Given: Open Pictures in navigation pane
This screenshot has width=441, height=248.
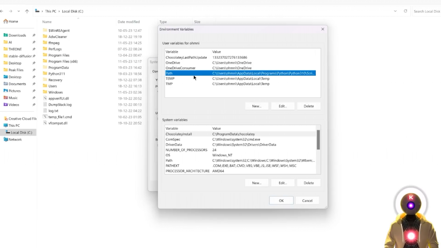Looking at the screenshot, I should click(12, 91).
